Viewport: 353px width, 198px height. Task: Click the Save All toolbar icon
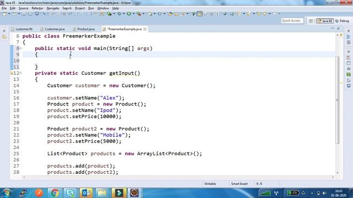[x=30, y=14]
